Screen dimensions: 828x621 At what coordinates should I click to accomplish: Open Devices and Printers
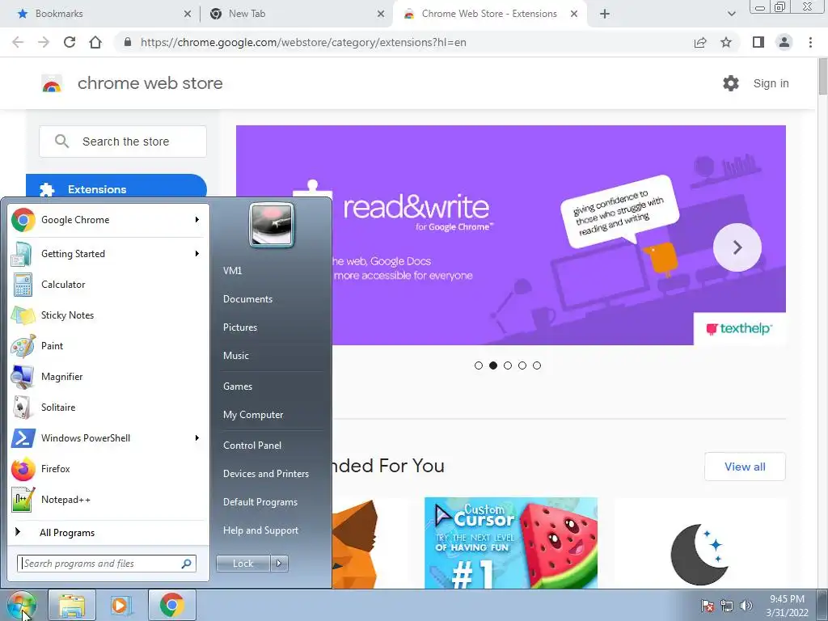coord(265,474)
